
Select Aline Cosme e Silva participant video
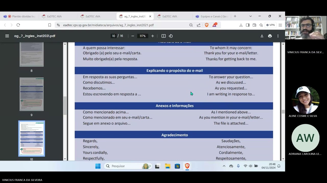click(x=306, y=100)
